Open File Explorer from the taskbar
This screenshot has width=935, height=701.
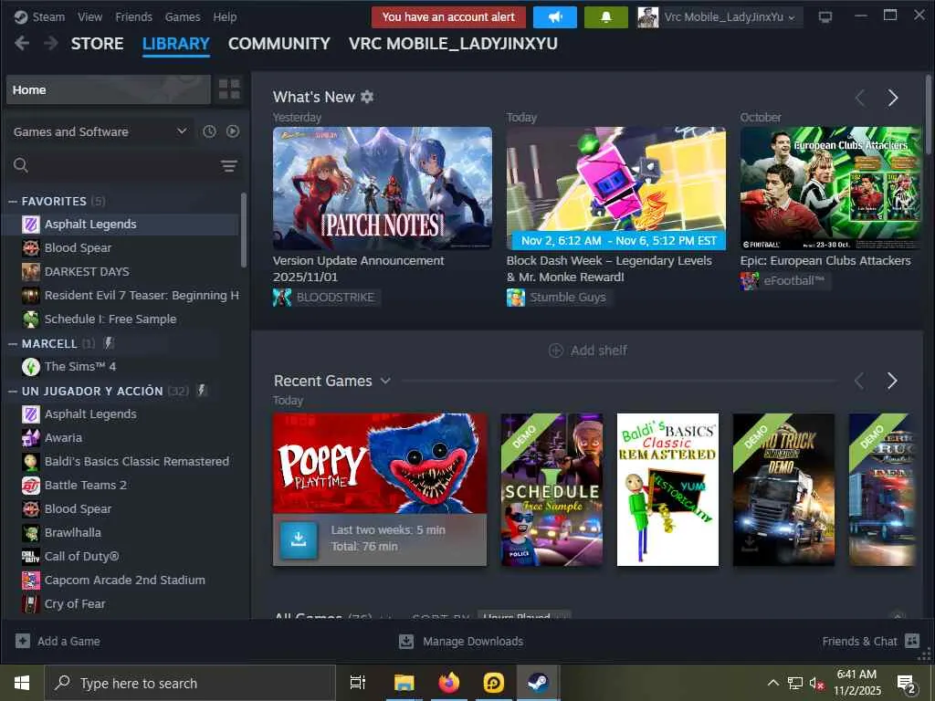tap(404, 683)
